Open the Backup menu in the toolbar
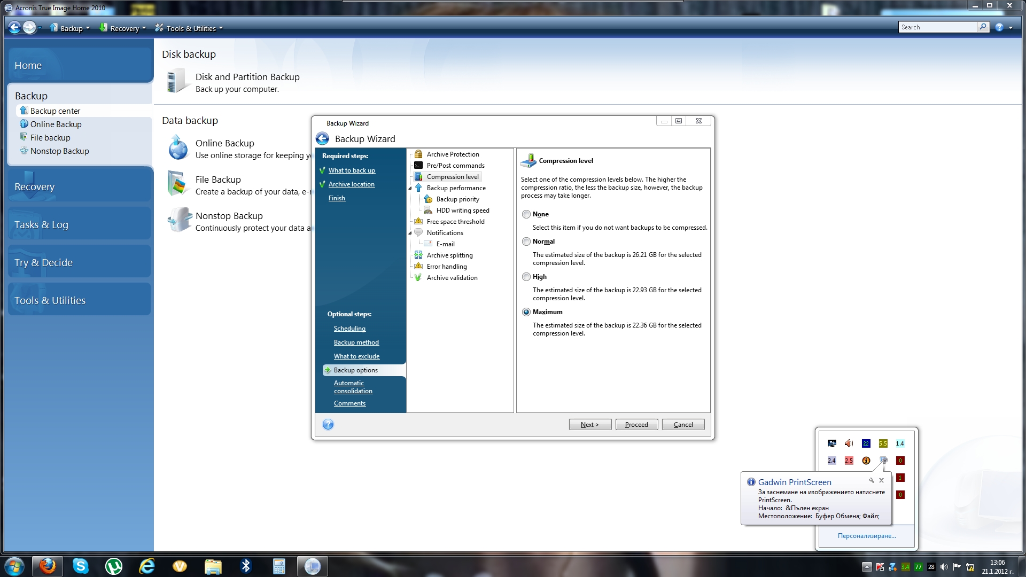 [70, 28]
